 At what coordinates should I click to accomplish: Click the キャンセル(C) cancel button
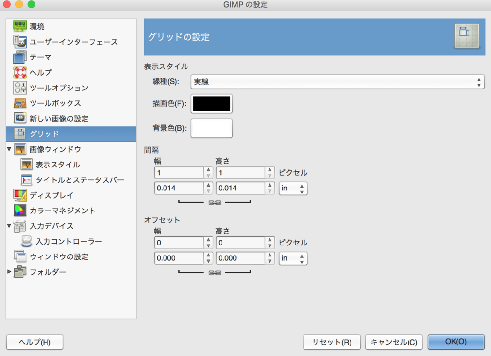coord(394,342)
